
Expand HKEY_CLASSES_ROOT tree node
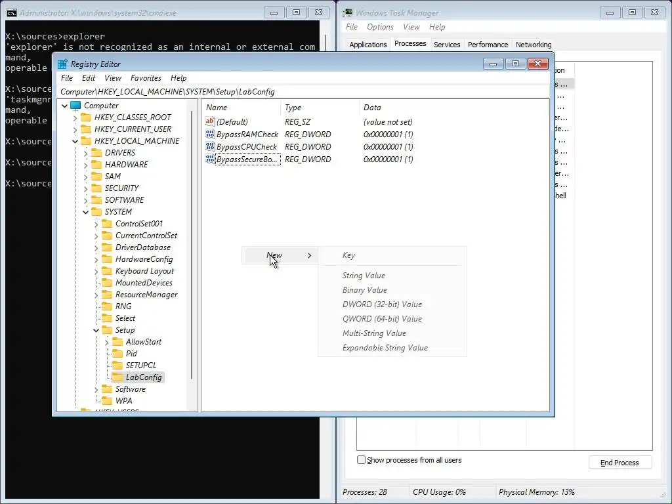(75, 117)
